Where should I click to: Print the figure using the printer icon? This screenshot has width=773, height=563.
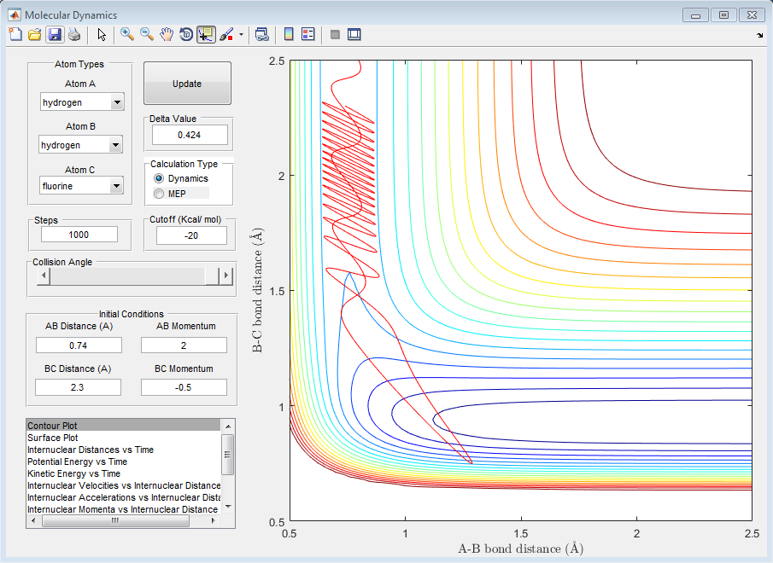coord(74,35)
